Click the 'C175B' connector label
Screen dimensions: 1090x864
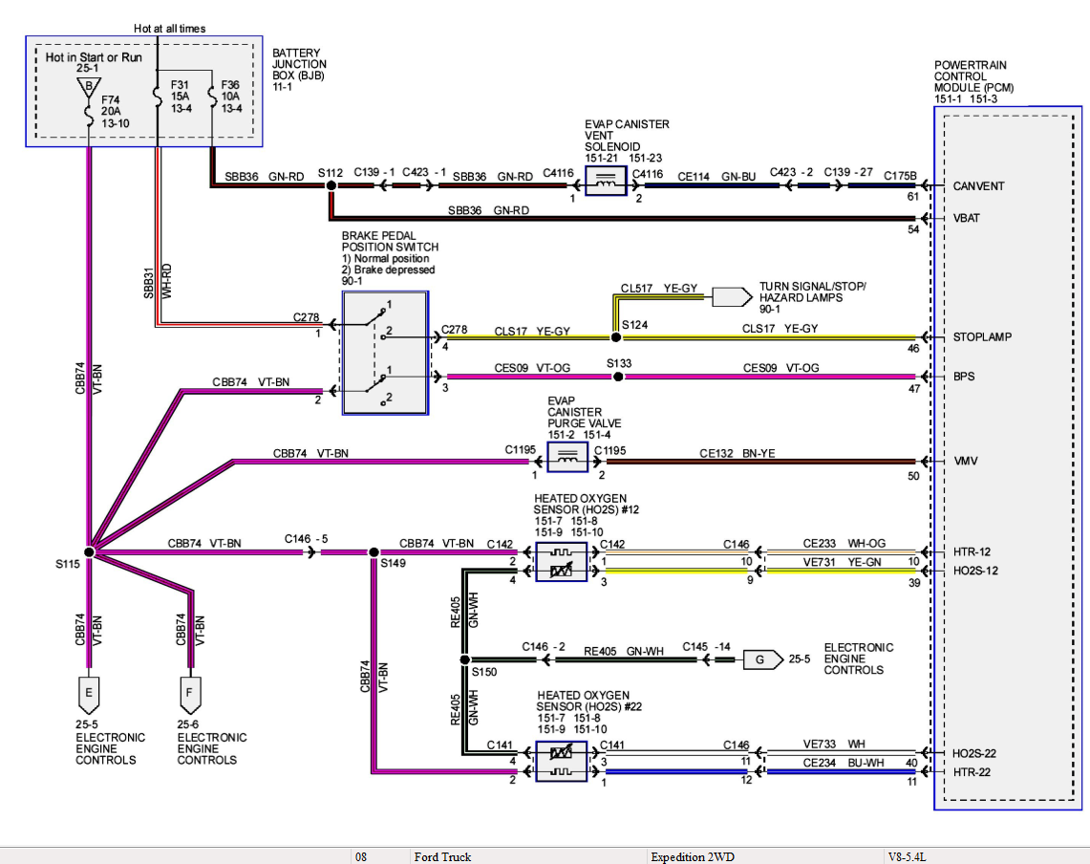[x=900, y=176]
